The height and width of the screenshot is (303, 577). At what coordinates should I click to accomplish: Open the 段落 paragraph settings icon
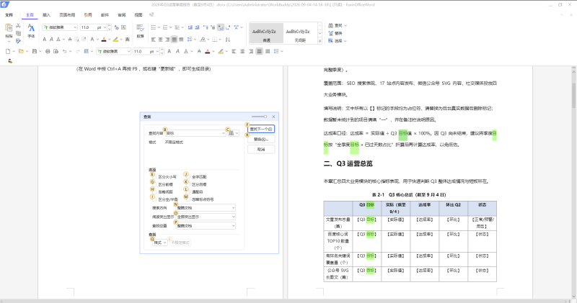(140, 28)
